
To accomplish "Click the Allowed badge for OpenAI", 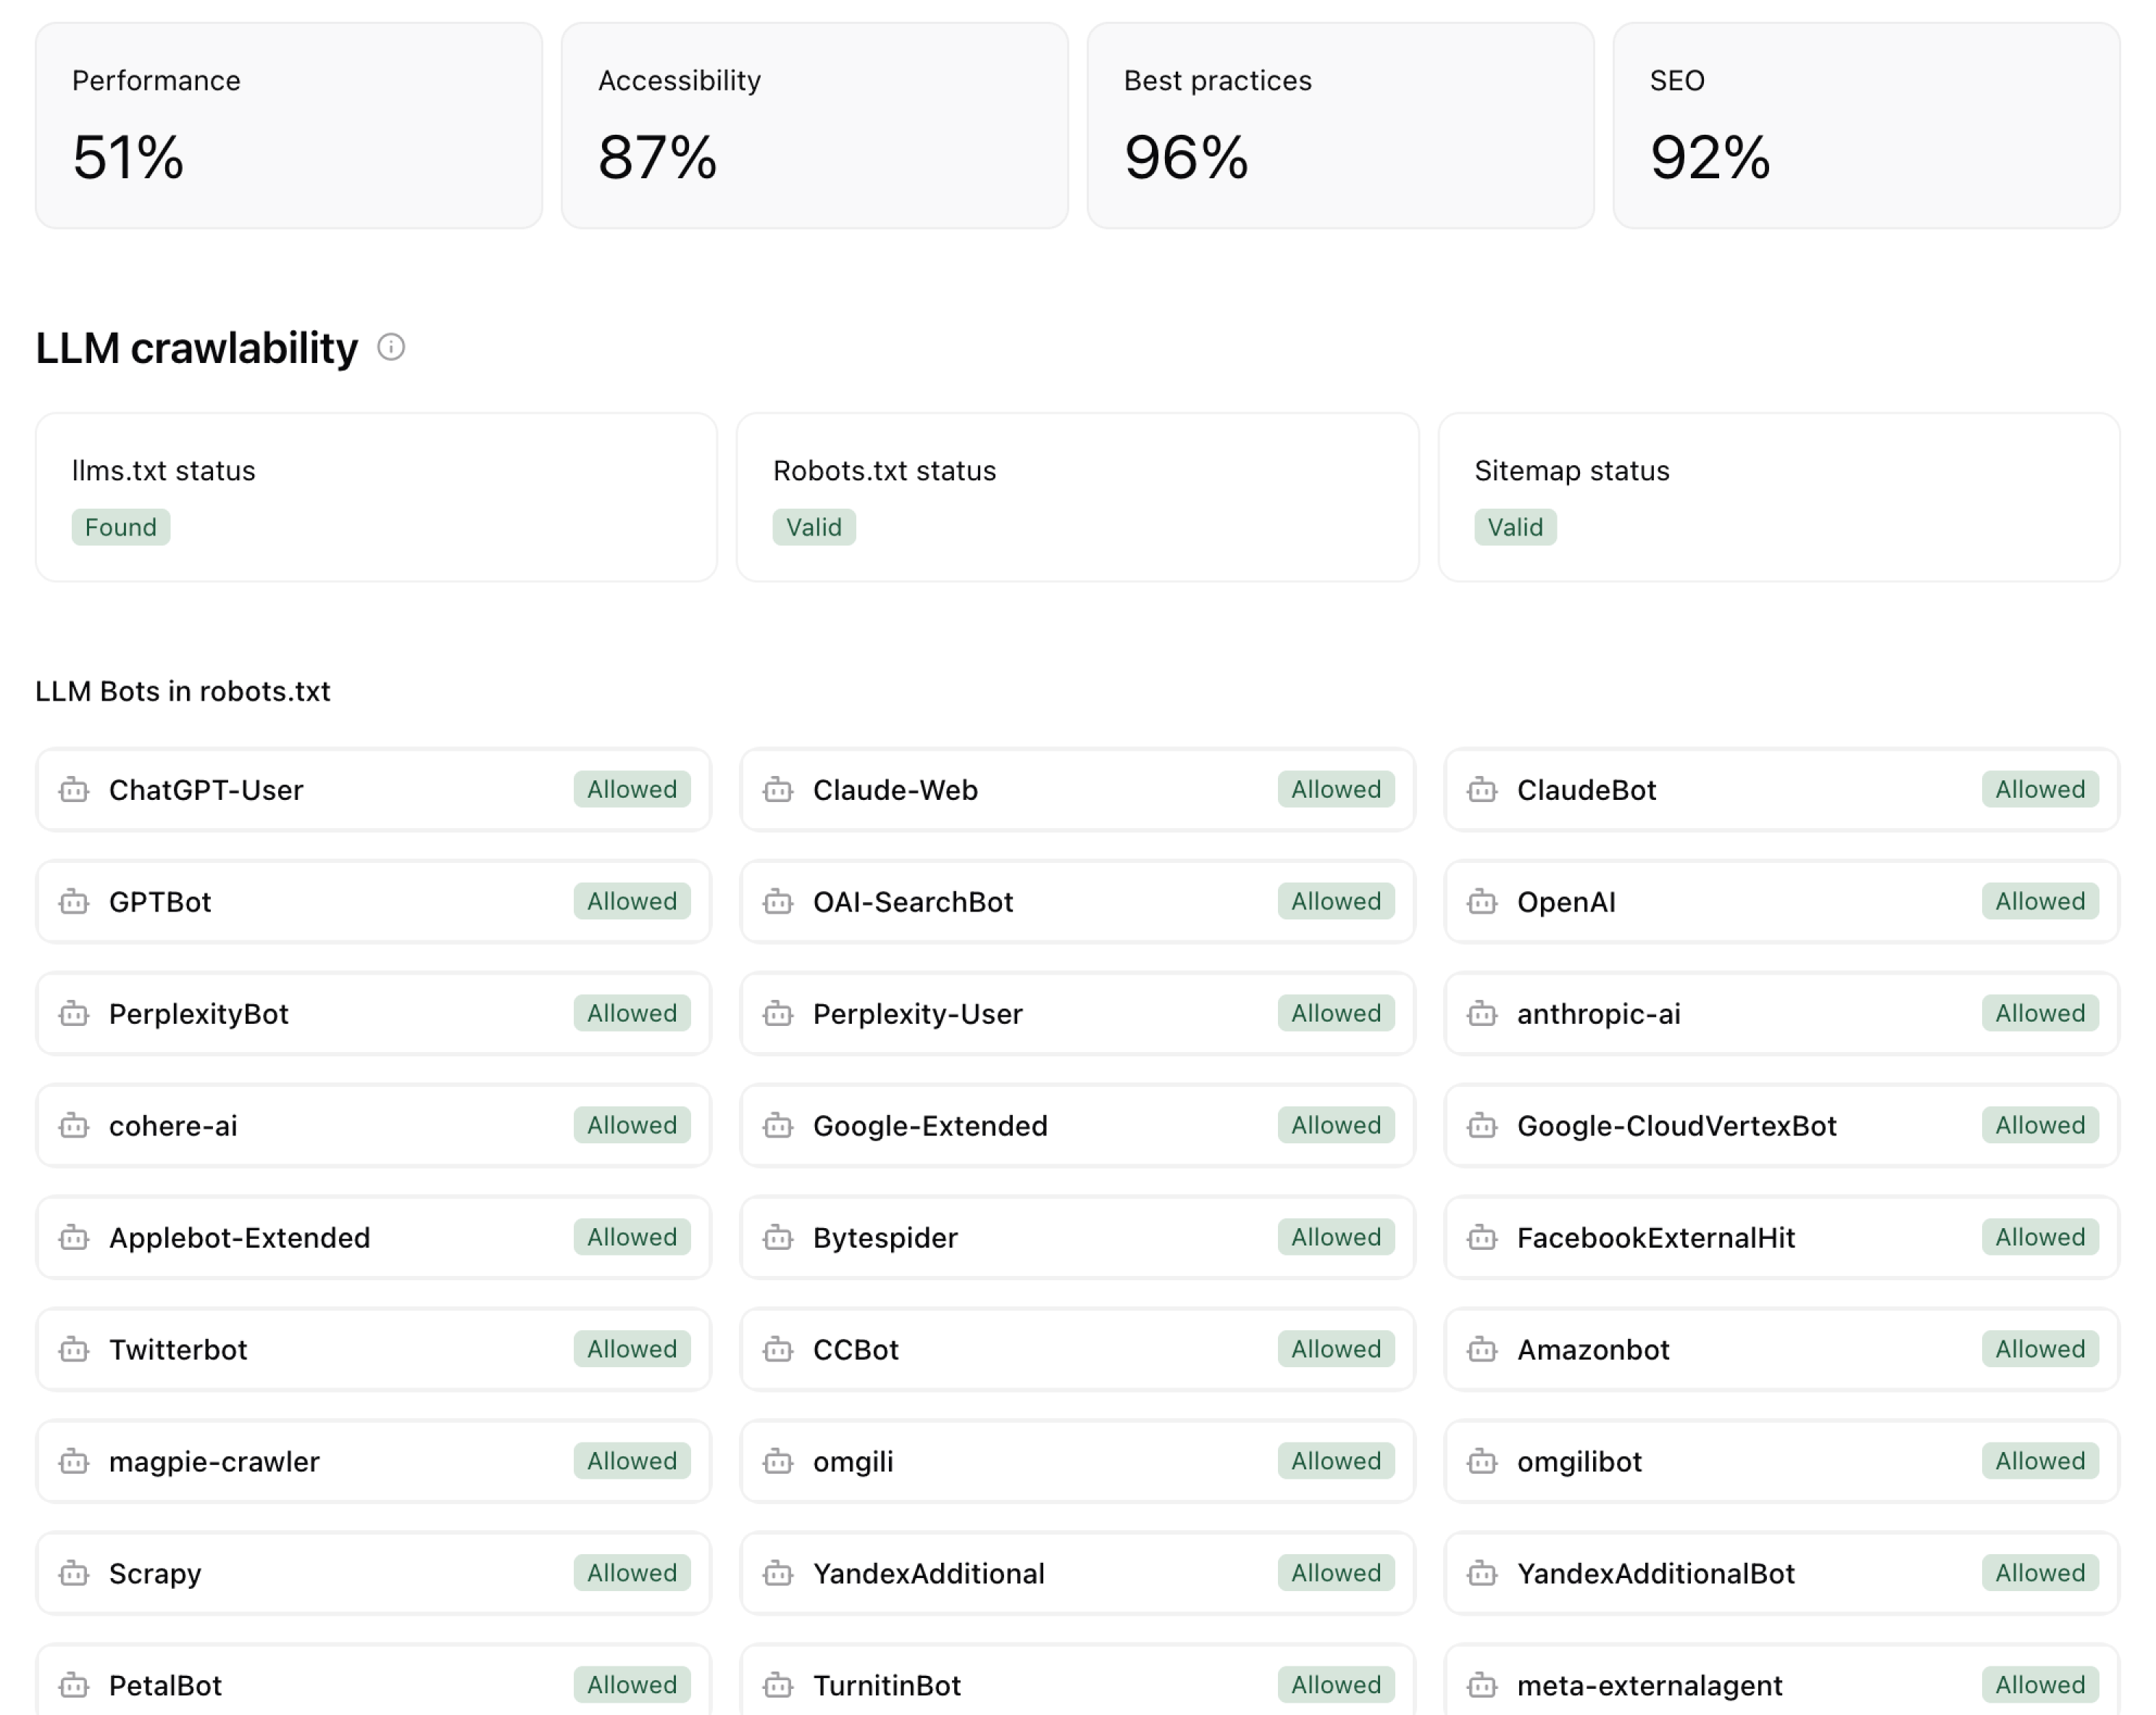I will coord(2039,902).
